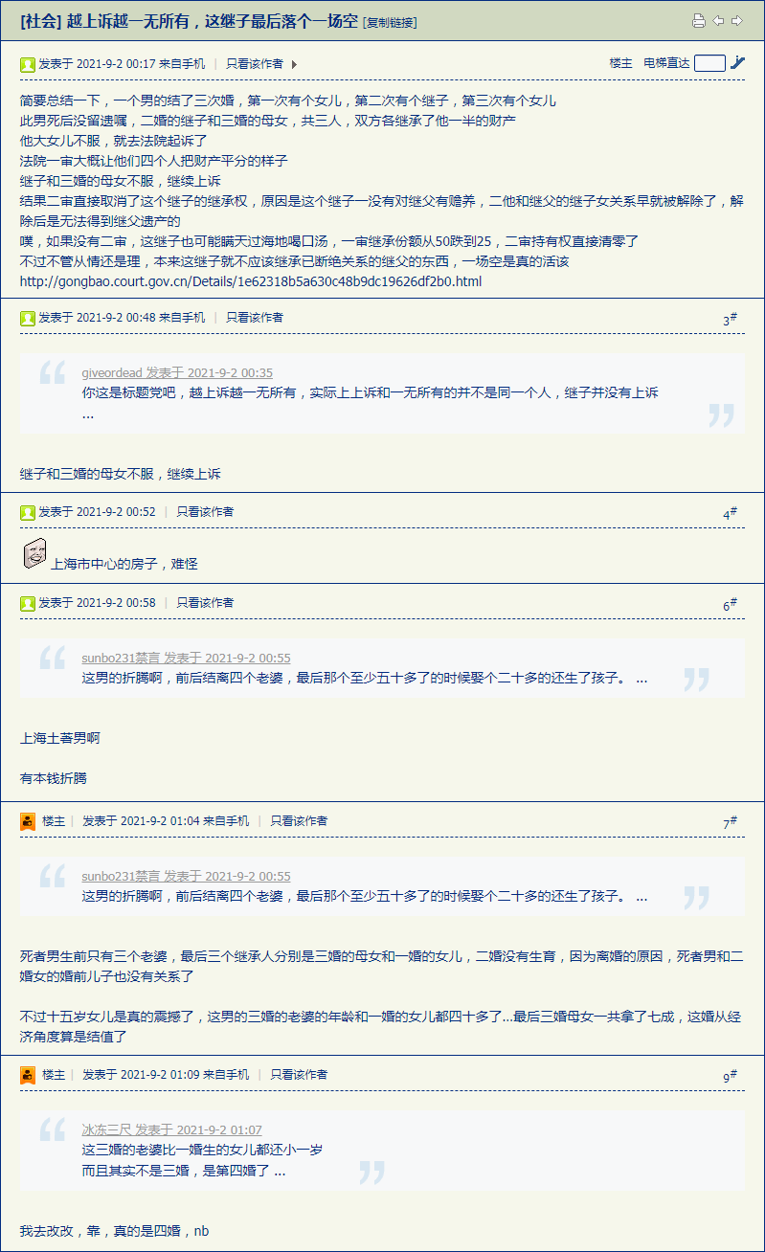Click floor number 3# link
Viewport: 765px width, 1252px height.
click(x=730, y=320)
